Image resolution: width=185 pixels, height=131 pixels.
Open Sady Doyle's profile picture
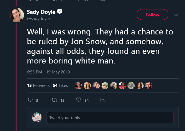(17, 15)
